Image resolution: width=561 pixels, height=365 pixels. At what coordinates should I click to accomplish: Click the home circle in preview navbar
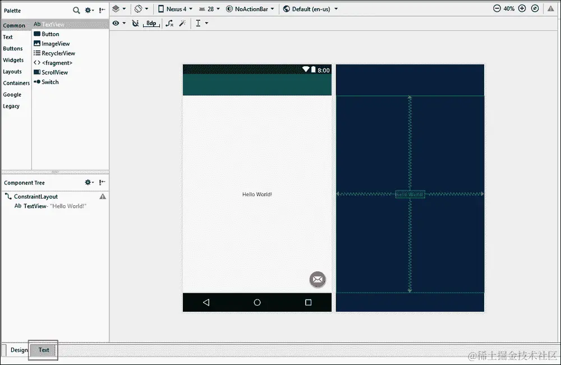tap(257, 302)
